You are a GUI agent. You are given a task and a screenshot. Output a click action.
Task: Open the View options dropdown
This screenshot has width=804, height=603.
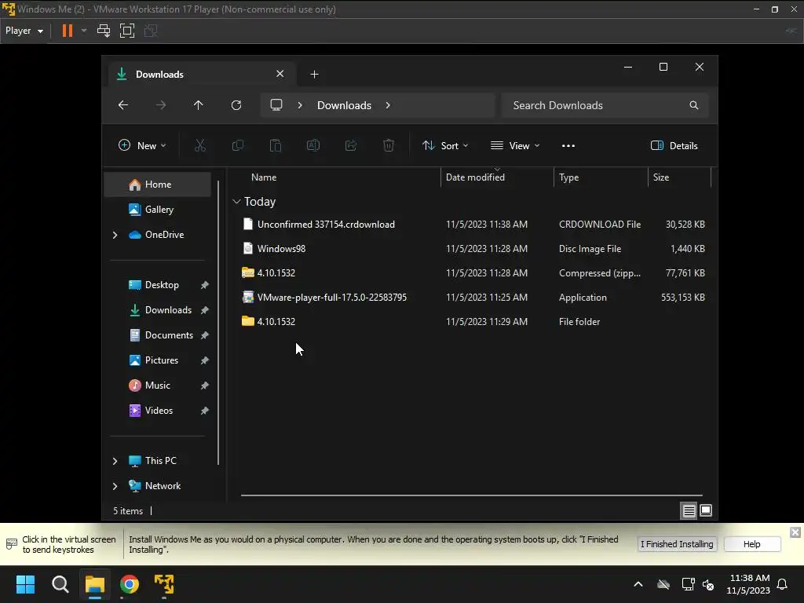pyautogui.click(x=515, y=145)
